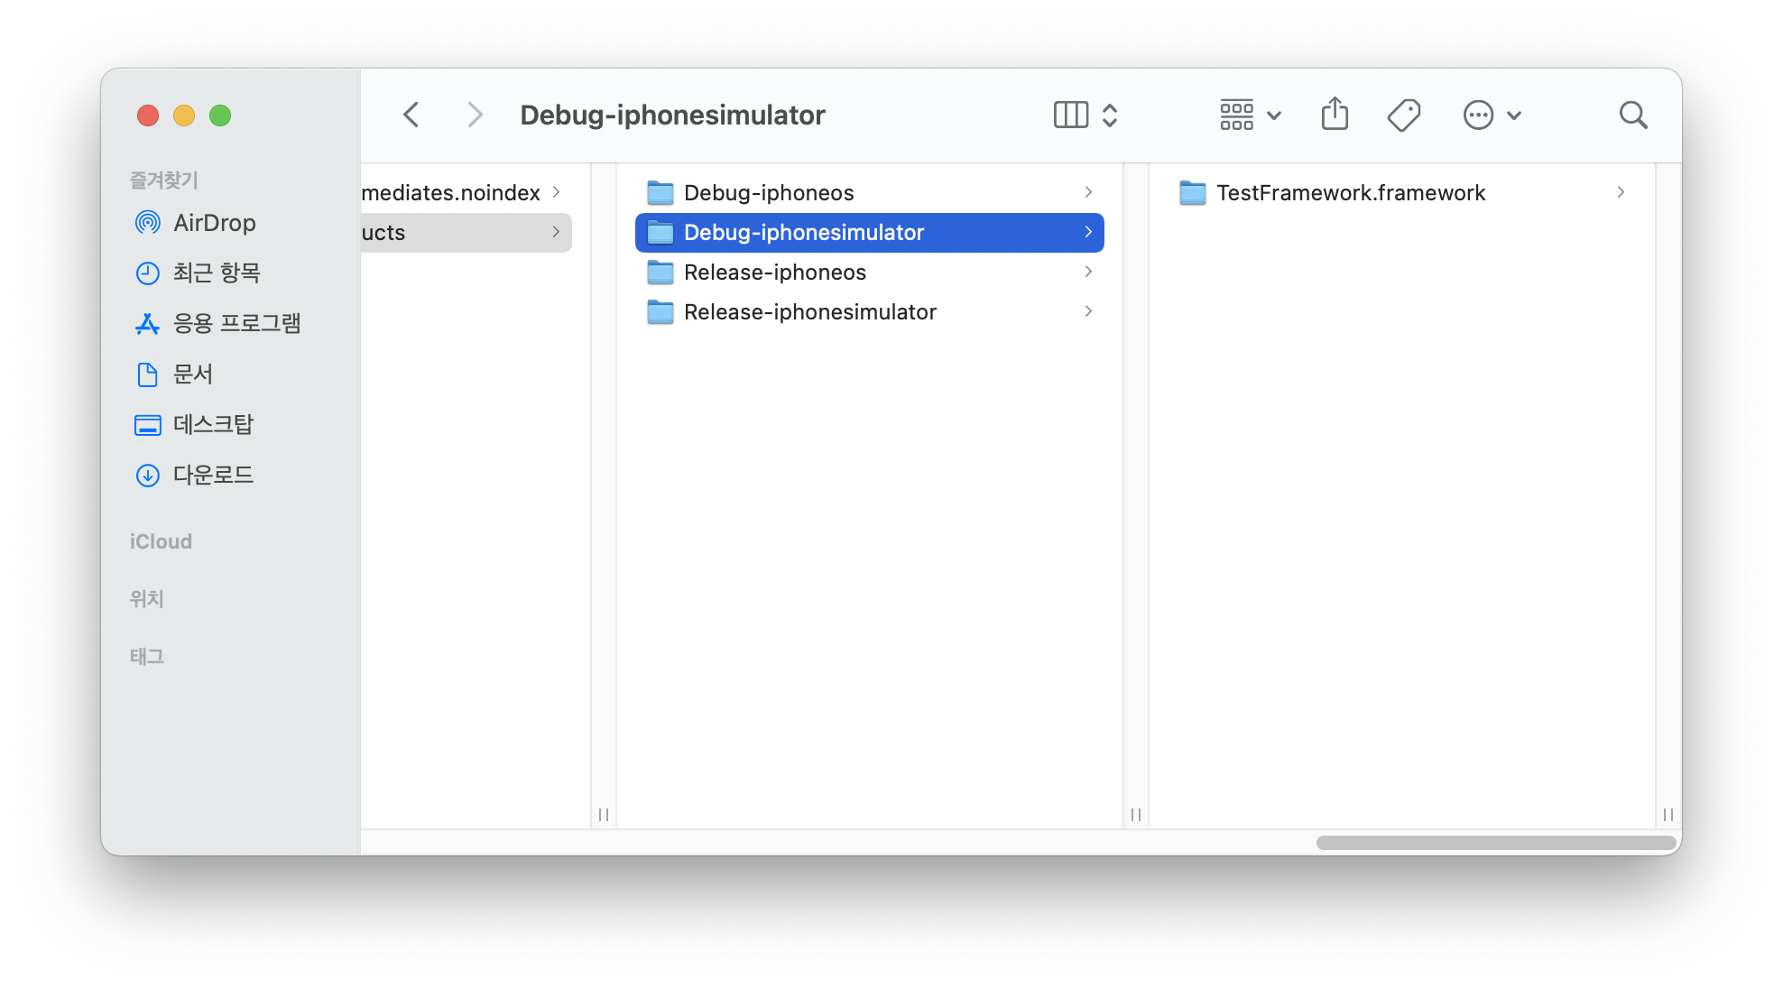
Task: Click the forward navigation arrow
Action: point(475,116)
